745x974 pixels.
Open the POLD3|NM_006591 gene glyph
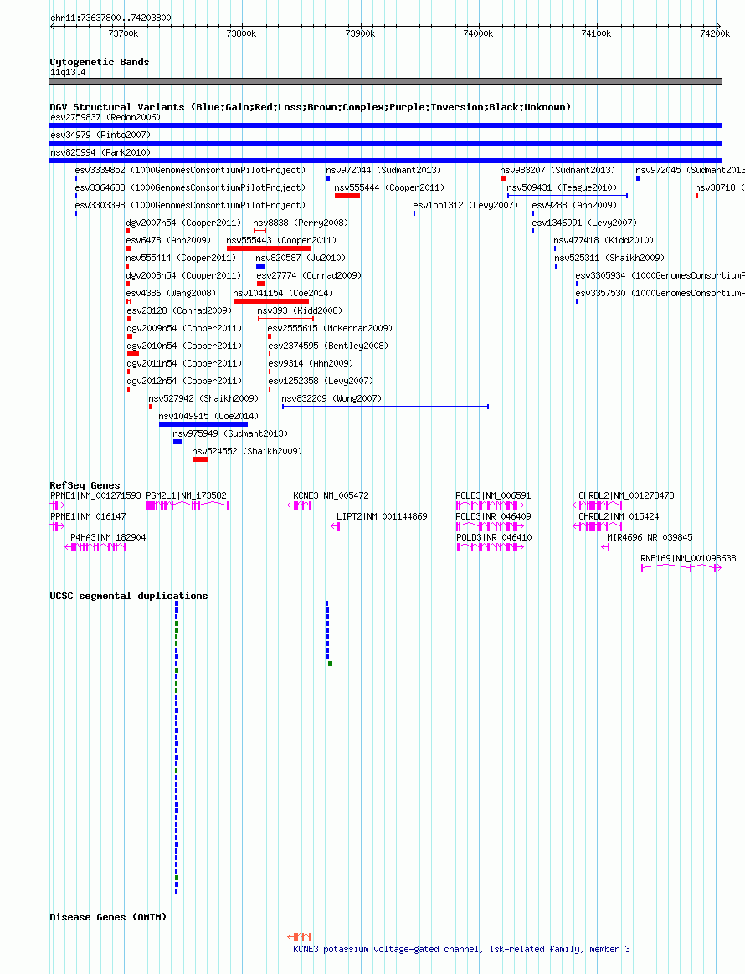coord(491,505)
